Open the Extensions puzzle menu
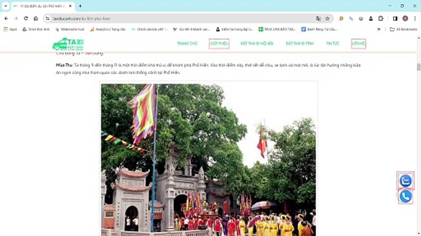The height and width of the screenshot is (236, 421). [x=381, y=19]
